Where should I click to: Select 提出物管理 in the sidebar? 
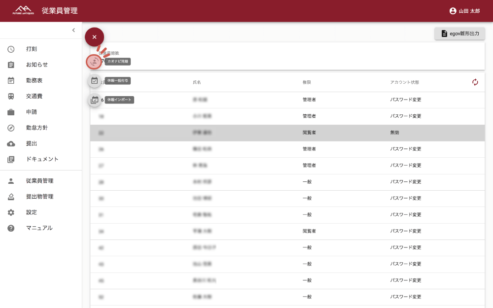pyautogui.click(x=39, y=197)
